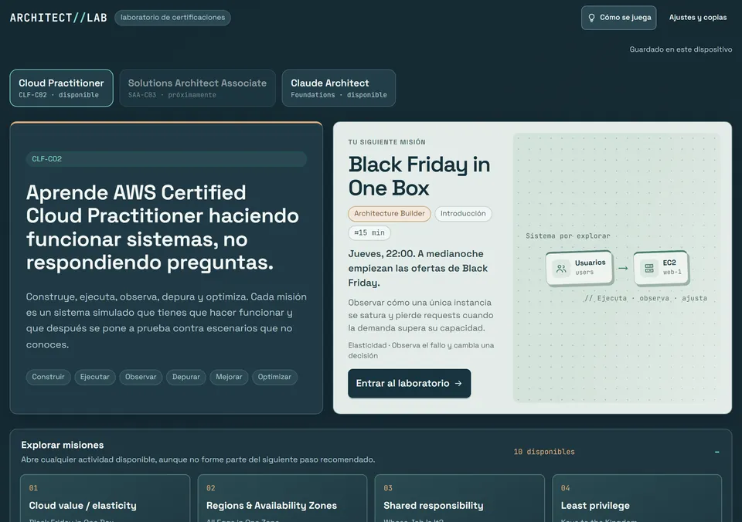Click the Architecture Builder tag
742x522 pixels.
390,214
